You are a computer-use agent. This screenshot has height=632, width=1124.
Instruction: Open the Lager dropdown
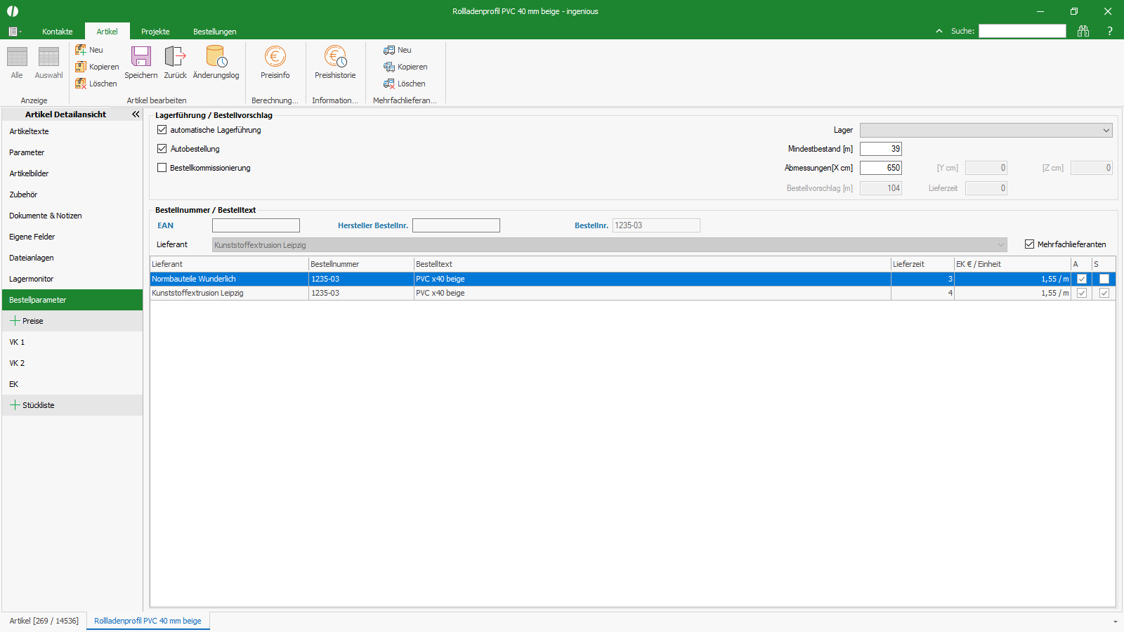(x=986, y=130)
